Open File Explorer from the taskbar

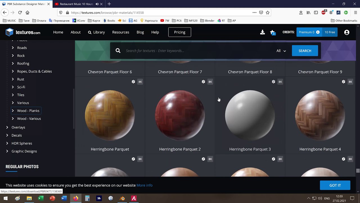pos(29,198)
